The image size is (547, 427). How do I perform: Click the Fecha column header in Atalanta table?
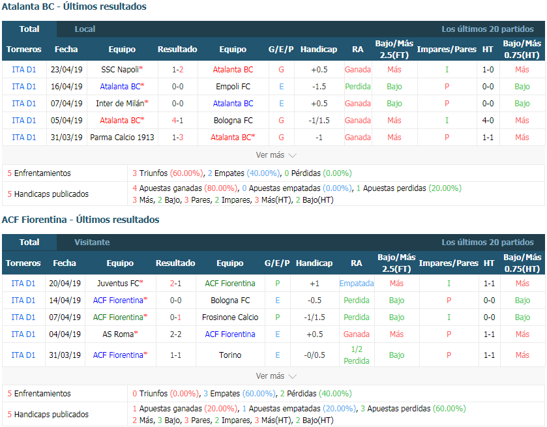[x=67, y=49]
